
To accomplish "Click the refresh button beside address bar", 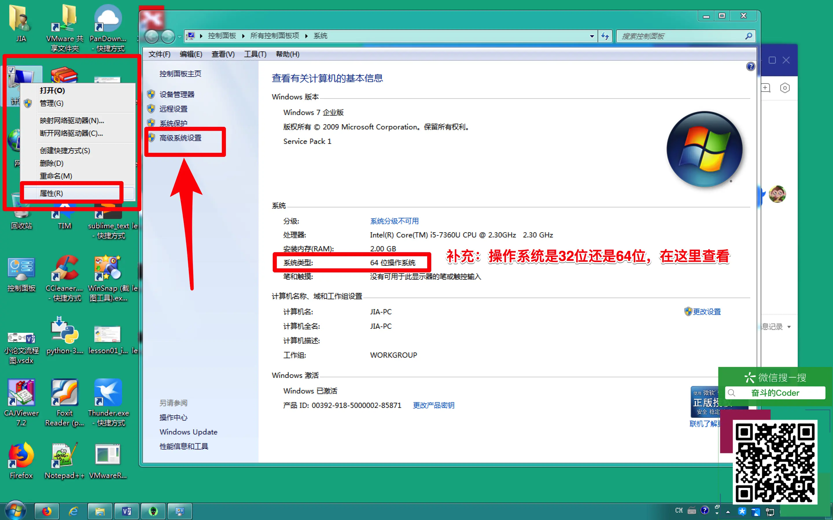I will pyautogui.click(x=605, y=36).
